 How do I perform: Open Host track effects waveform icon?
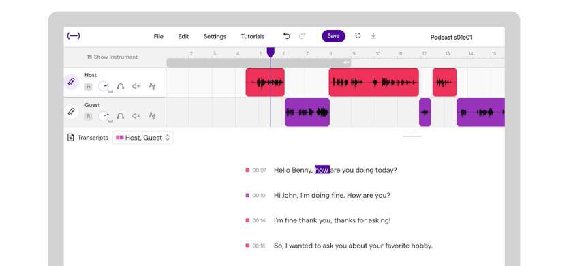click(x=152, y=86)
